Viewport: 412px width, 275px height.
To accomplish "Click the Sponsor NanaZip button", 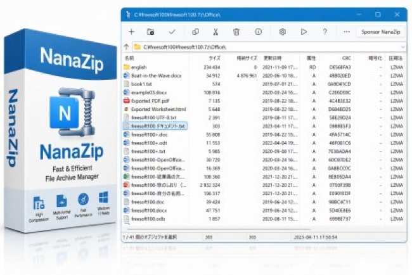I will pos(381,32).
